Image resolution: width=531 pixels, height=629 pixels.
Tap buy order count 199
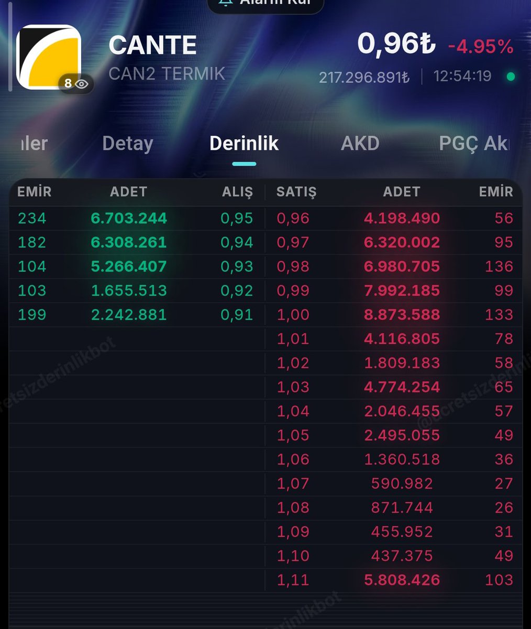tap(32, 314)
